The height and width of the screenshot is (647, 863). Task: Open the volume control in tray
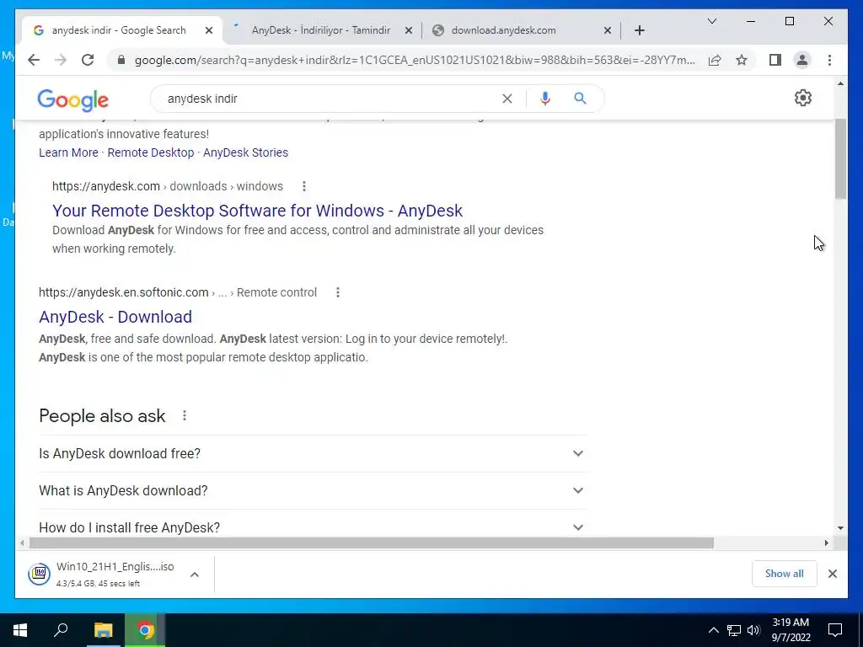click(x=753, y=630)
